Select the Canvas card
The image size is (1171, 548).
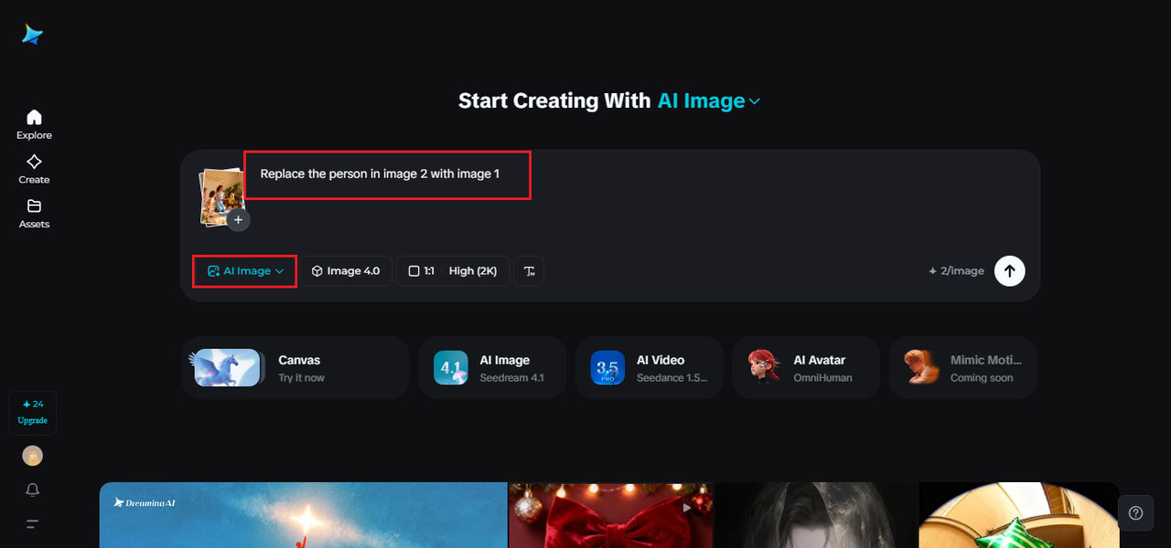point(295,368)
